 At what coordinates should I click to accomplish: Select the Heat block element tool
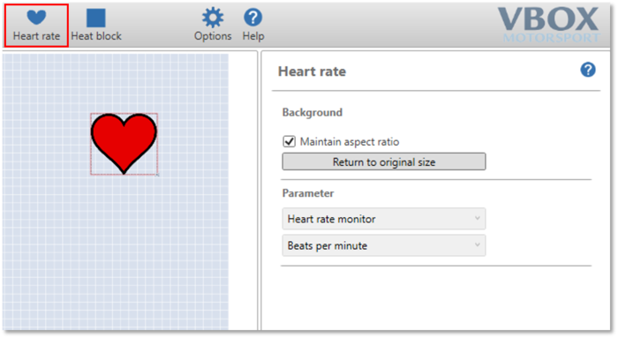click(96, 26)
